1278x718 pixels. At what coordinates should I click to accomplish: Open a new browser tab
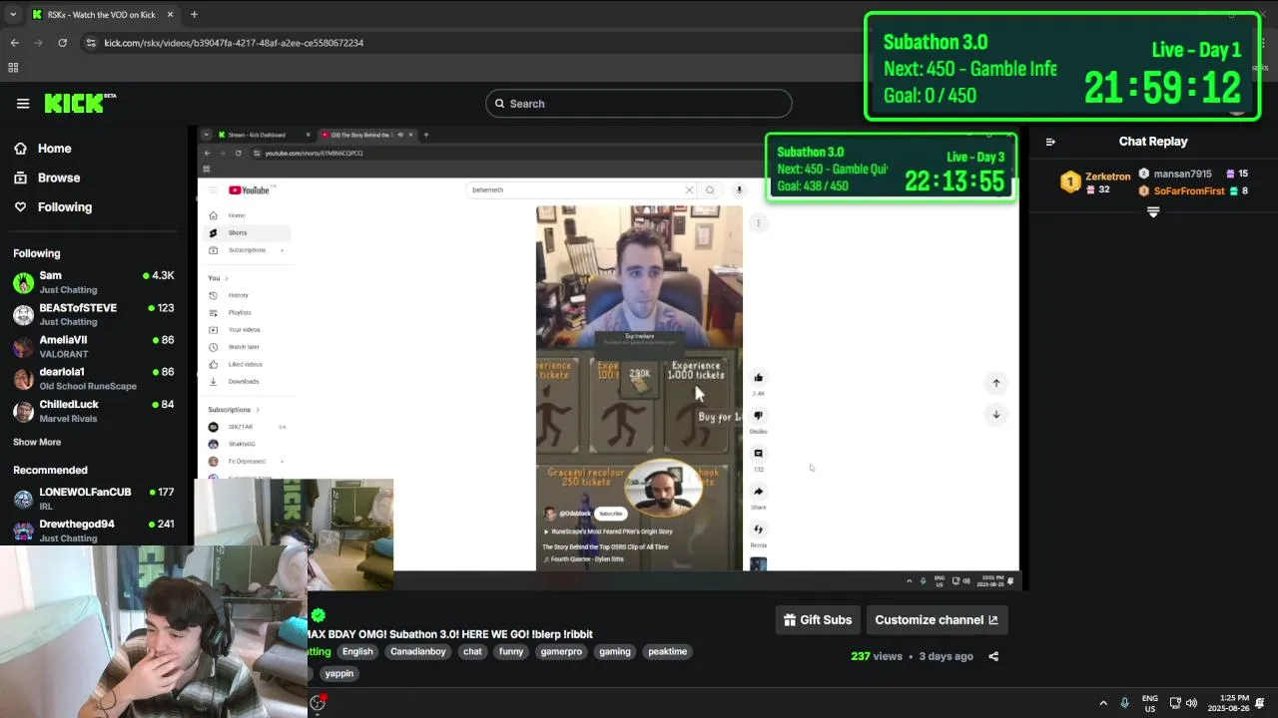(194, 14)
